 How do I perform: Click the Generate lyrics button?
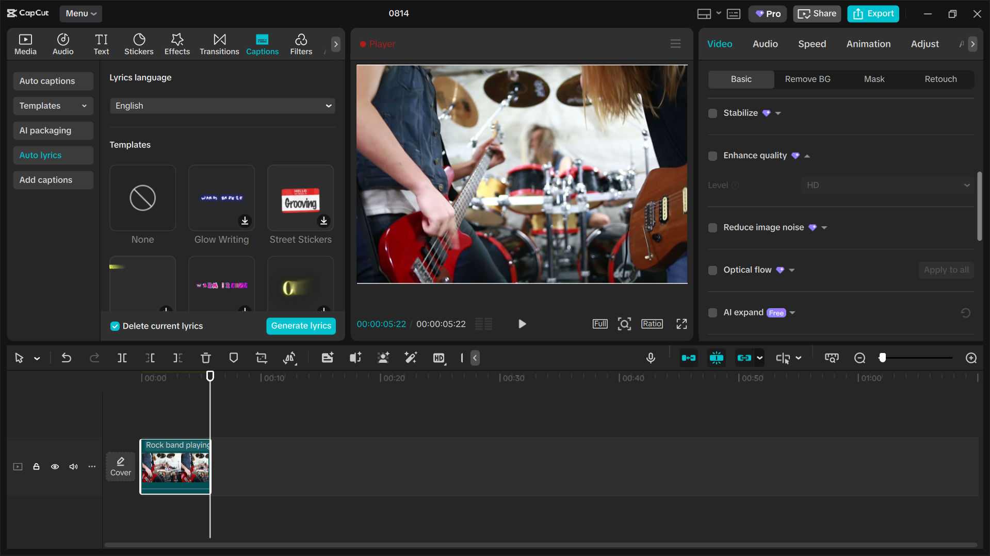(301, 326)
